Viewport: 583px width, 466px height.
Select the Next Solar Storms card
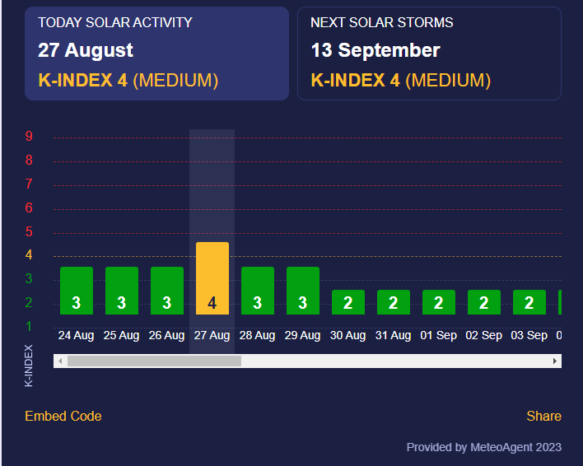tap(429, 54)
